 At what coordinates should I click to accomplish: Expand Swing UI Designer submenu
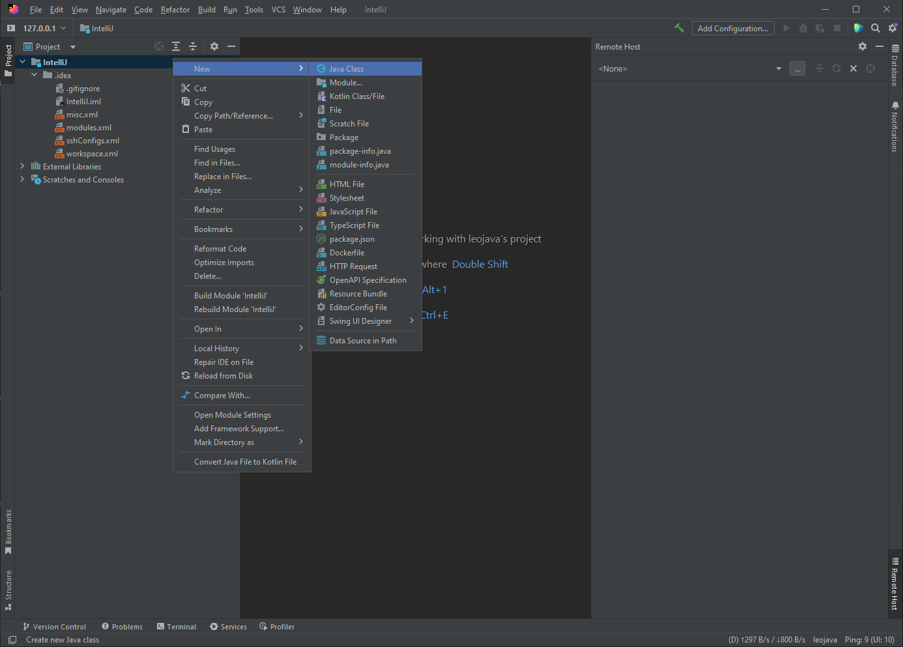[x=365, y=321]
